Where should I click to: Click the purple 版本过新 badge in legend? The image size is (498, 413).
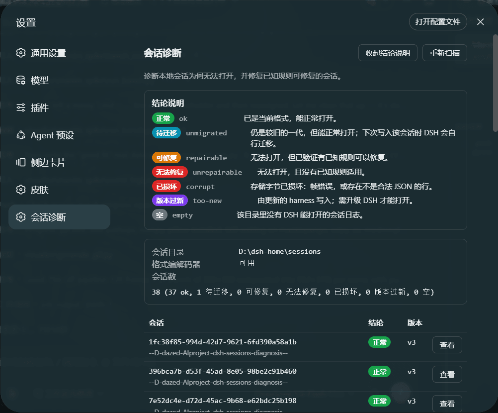point(169,201)
